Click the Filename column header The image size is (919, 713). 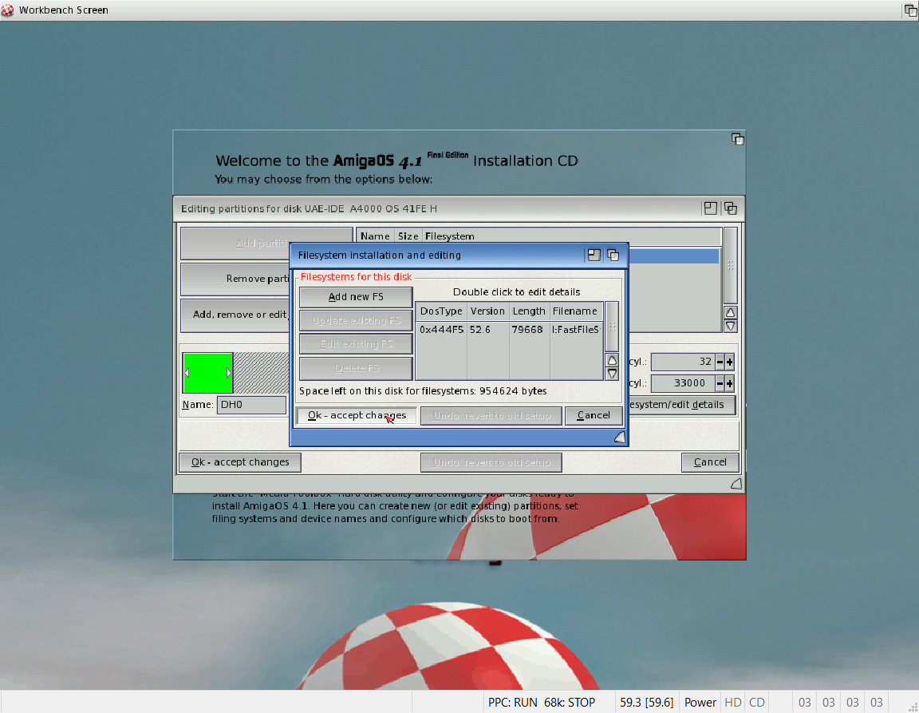575,311
